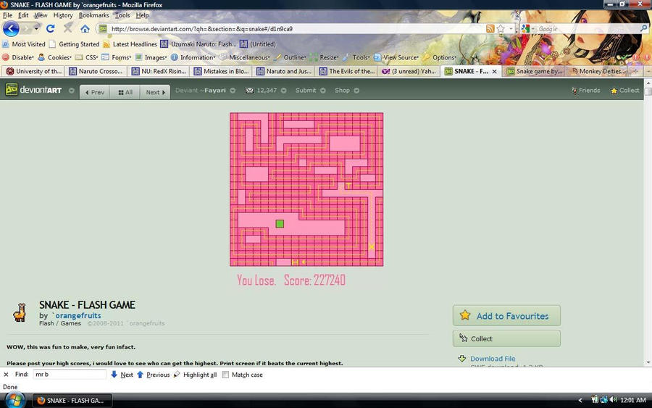This screenshot has width=652, height=408.
Task: Click the Find Previous up arrow
Action: click(140, 375)
